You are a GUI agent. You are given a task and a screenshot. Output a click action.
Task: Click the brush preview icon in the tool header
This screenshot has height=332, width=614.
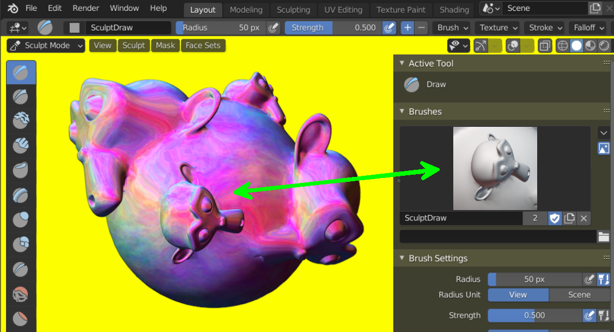click(45, 28)
